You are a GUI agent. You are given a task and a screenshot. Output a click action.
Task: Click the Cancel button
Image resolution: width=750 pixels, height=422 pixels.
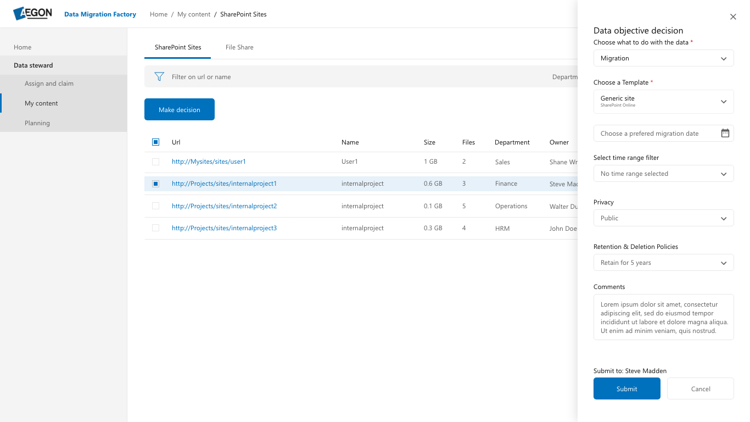701,388
